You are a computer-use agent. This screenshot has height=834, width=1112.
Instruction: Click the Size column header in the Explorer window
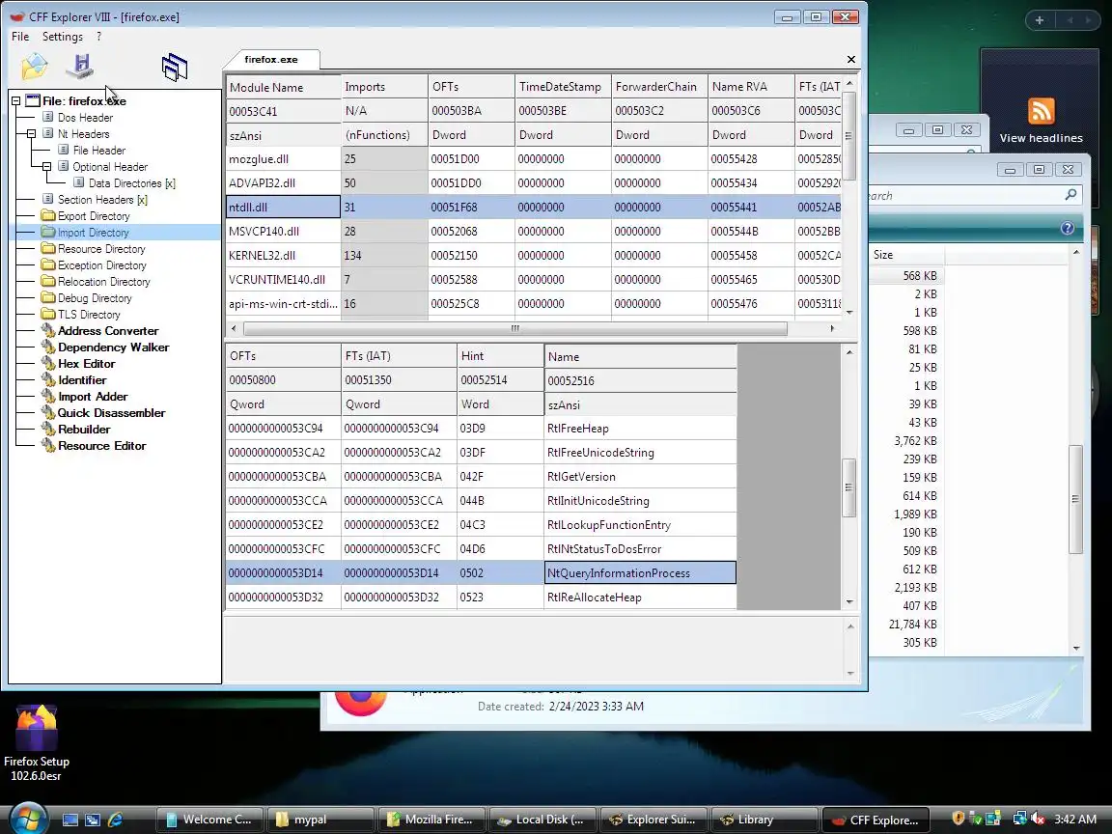pyautogui.click(x=906, y=255)
